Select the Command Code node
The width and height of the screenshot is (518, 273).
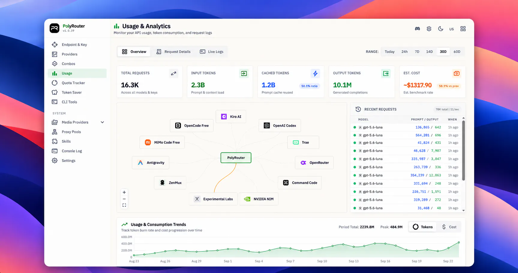[x=300, y=183]
